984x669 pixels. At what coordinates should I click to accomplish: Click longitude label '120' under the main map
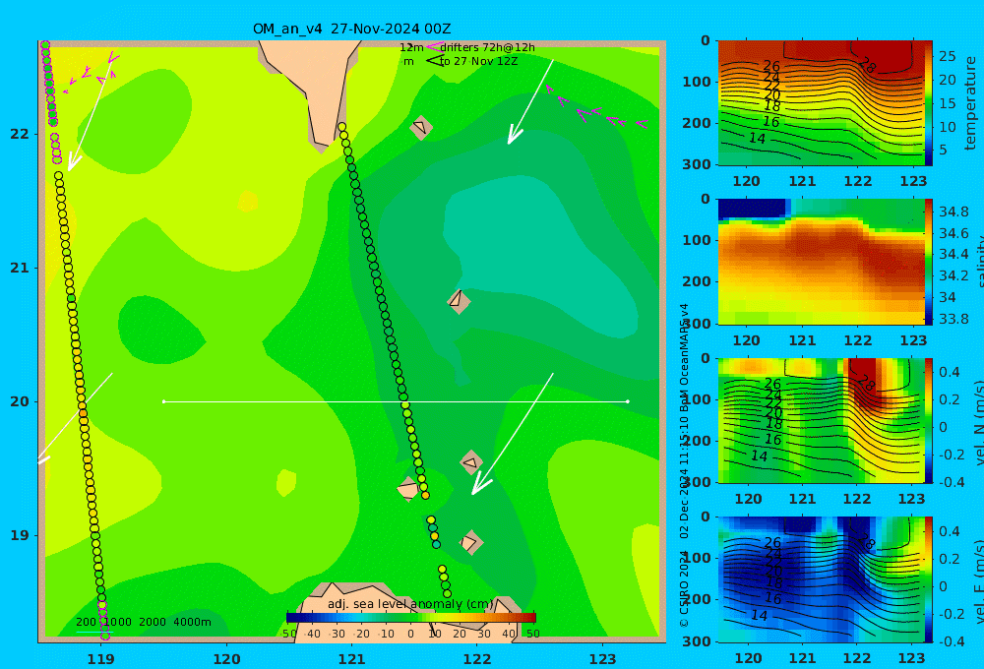pyautogui.click(x=226, y=659)
